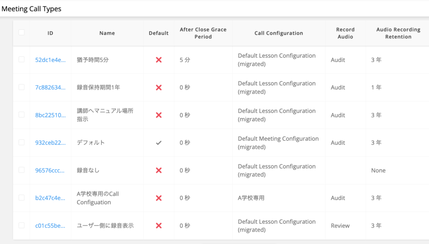Click the red X icon for 録音保持期間1年 row

pos(159,88)
